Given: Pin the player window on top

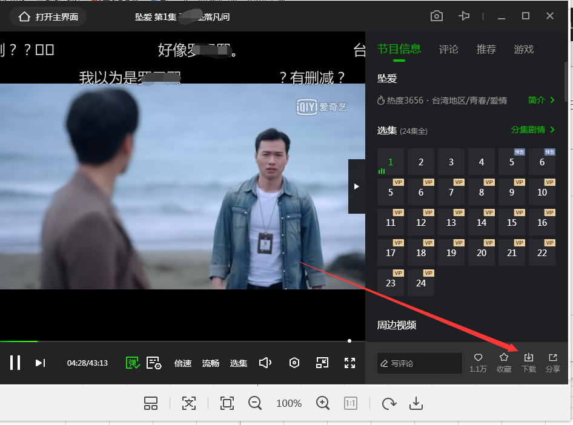Looking at the screenshot, I should [465, 16].
